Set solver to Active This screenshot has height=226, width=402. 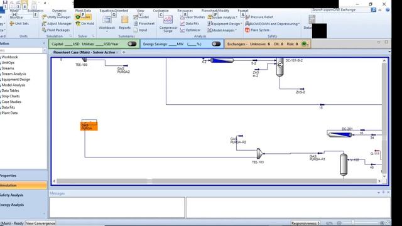point(83,17)
